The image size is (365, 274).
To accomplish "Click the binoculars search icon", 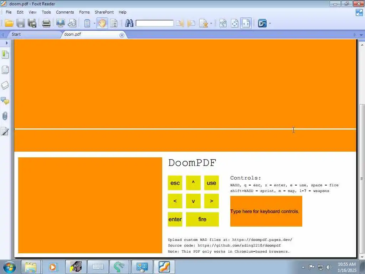I will pos(129,23).
